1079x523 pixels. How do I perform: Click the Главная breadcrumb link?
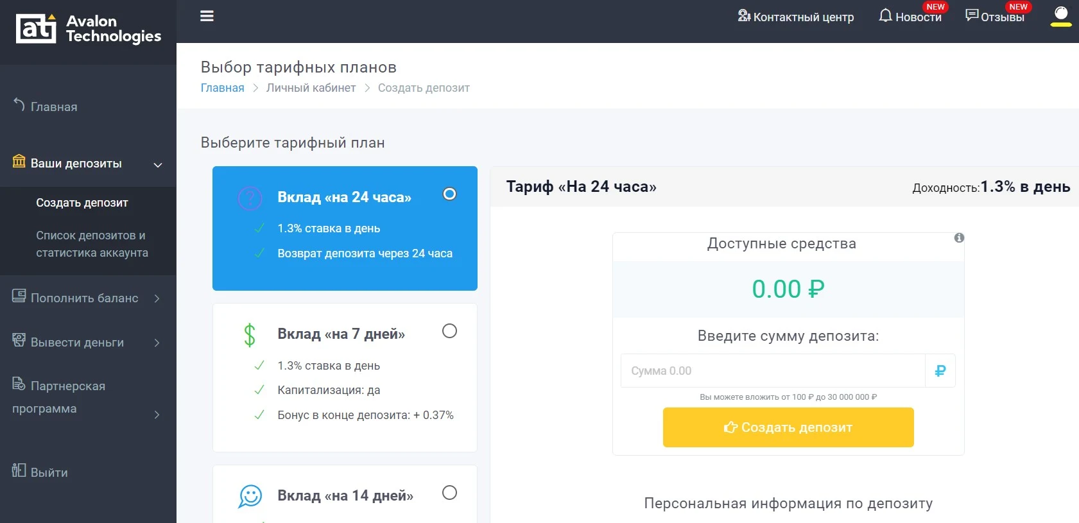coord(223,88)
